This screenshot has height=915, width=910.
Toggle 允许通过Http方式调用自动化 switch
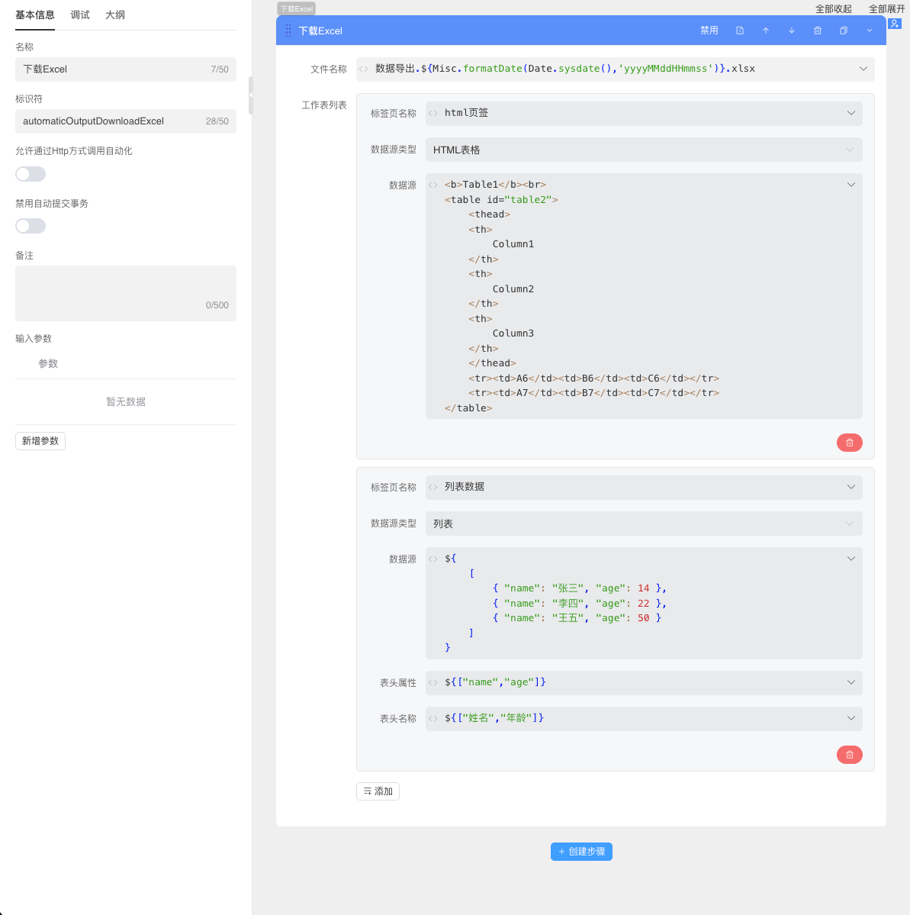click(31, 174)
